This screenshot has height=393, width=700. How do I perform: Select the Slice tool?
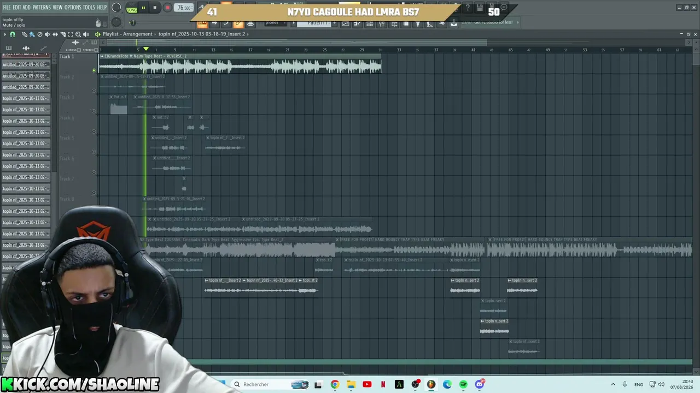63,34
